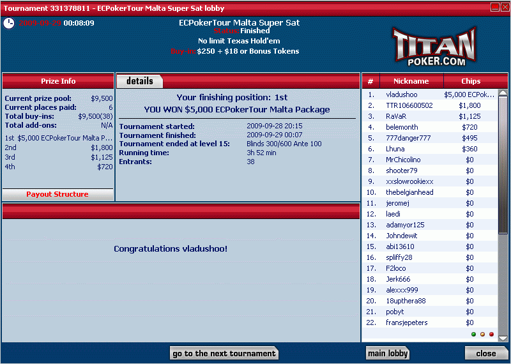Sort players by Chips column header
Screen dimensions: 511x364
click(471, 81)
